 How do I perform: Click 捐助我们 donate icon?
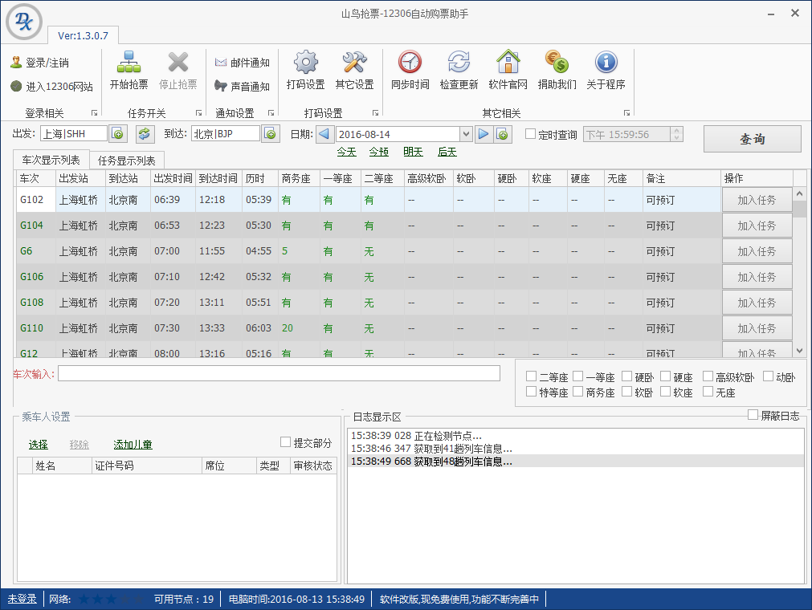click(x=557, y=71)
